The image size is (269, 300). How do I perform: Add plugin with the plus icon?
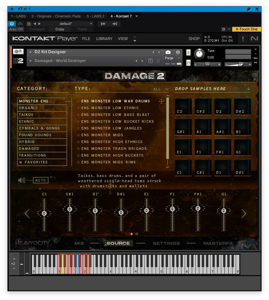tap(12, 9)
